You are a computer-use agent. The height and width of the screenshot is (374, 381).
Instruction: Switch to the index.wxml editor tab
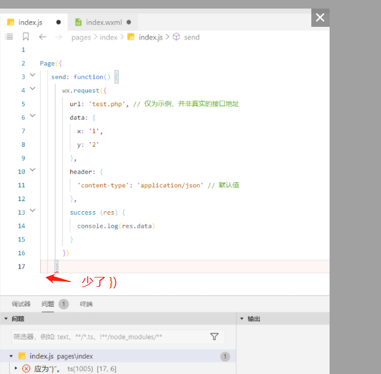coord(103,22)
